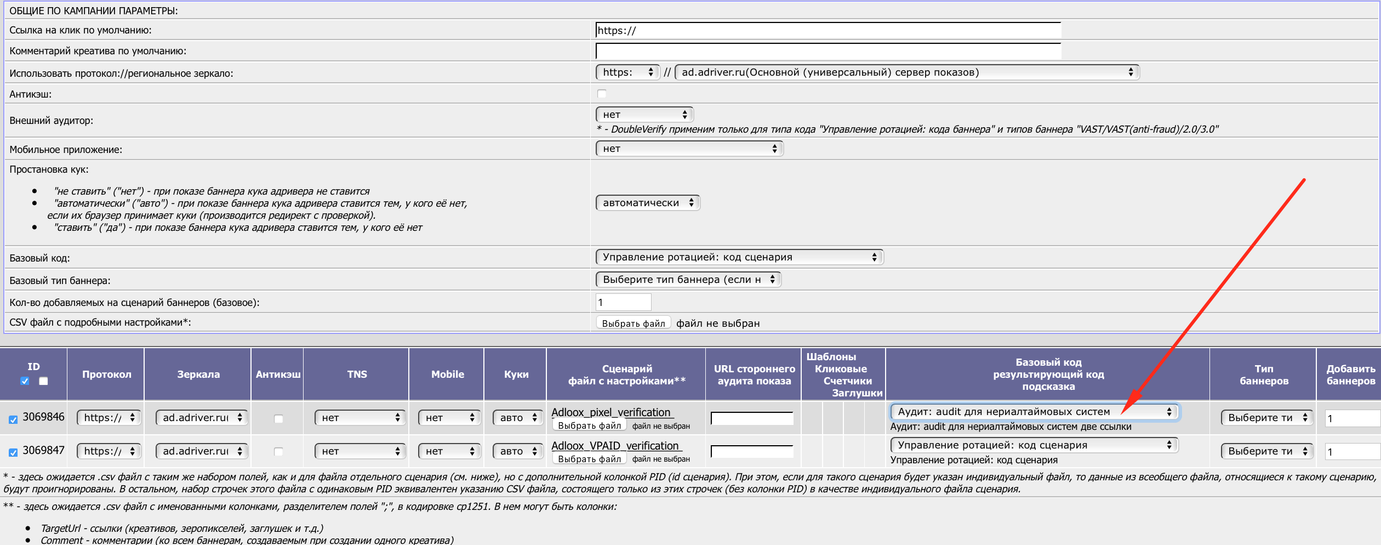Click the hint text about две ссылки audit
The width and height of the screenshot is (1381, 545).
1011,427
